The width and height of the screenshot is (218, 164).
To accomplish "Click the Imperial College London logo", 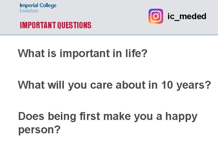I will (x=38, y=8).
